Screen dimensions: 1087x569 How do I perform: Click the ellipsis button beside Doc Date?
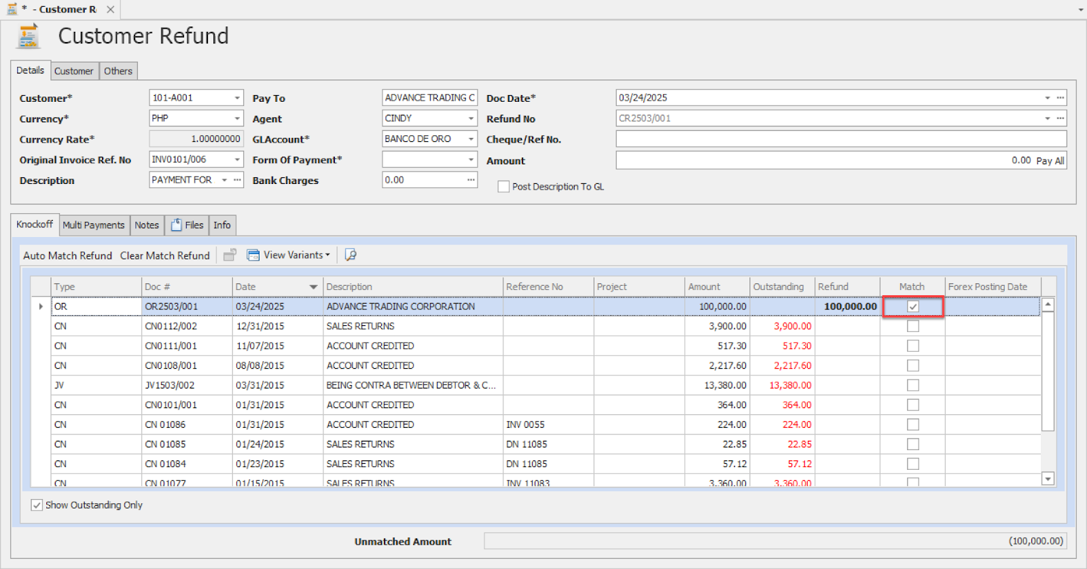coord(1060,98)
